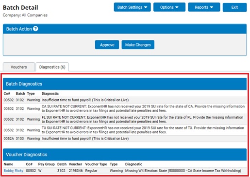Screen dimensions: 250x177
Task: Select the Diagnostics (6) tab
Action: click(x=52, y=67)
